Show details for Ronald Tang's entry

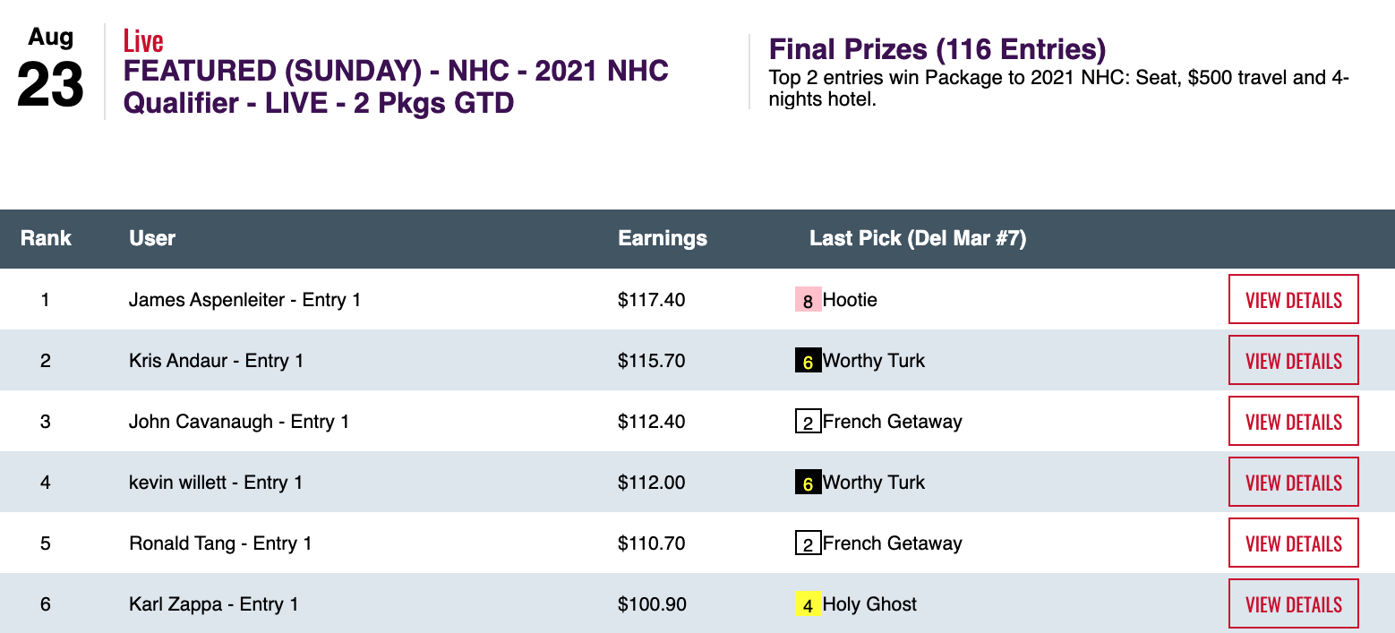pos(1293,543)
